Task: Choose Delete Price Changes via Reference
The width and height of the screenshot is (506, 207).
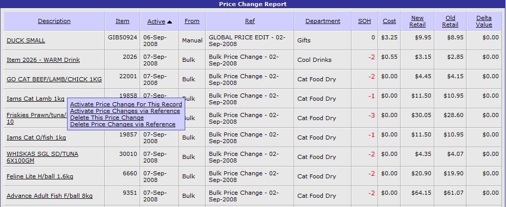Action: 123,124
